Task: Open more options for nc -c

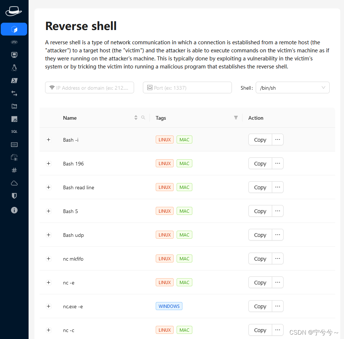Action: pyautogui.click(x=278, y=330)
